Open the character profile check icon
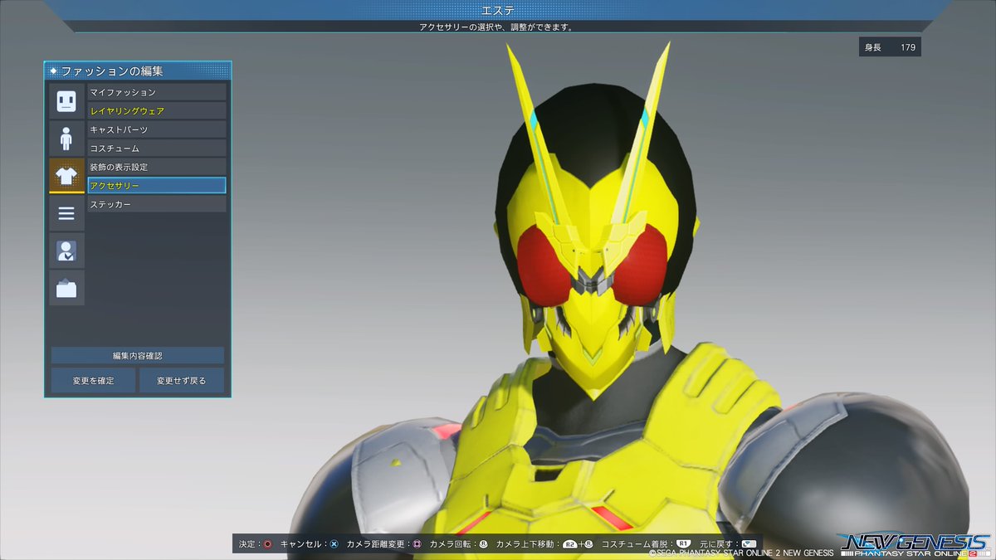Image resolution: width=996 pixels, height=560 pixels. point(66,251)
